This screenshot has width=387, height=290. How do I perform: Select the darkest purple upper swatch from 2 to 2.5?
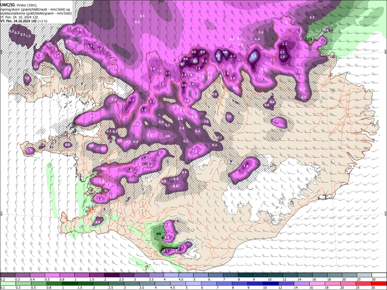point(112,275)
